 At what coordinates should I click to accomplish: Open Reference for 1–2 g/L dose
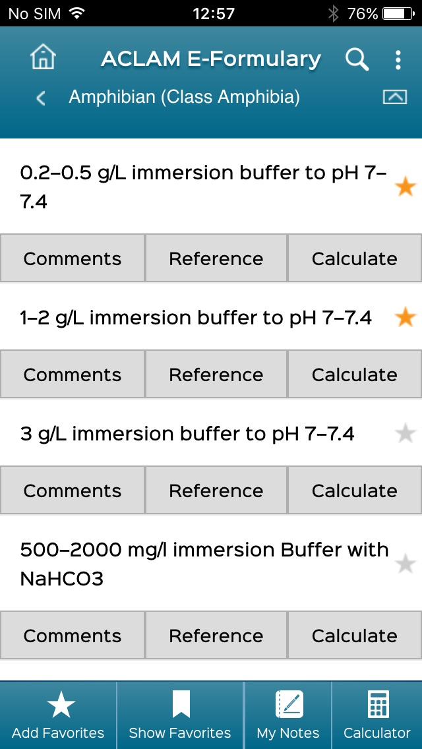click(x=216, y=374)
